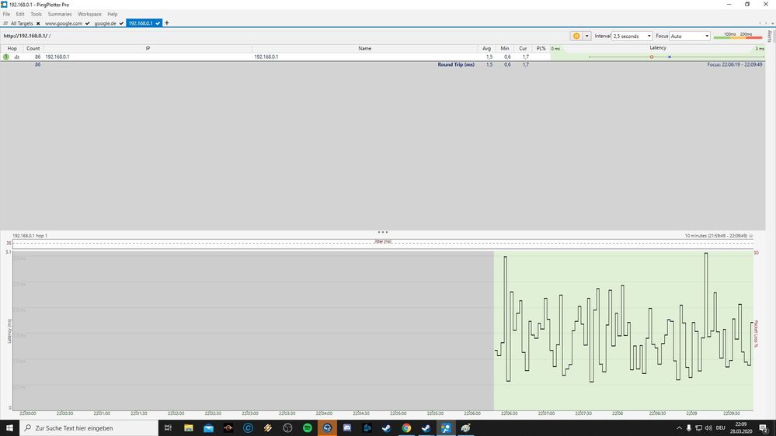Open Google Chrome from taskbar
The width and height of the screenshot is (776, 436).
click(406, 427)
